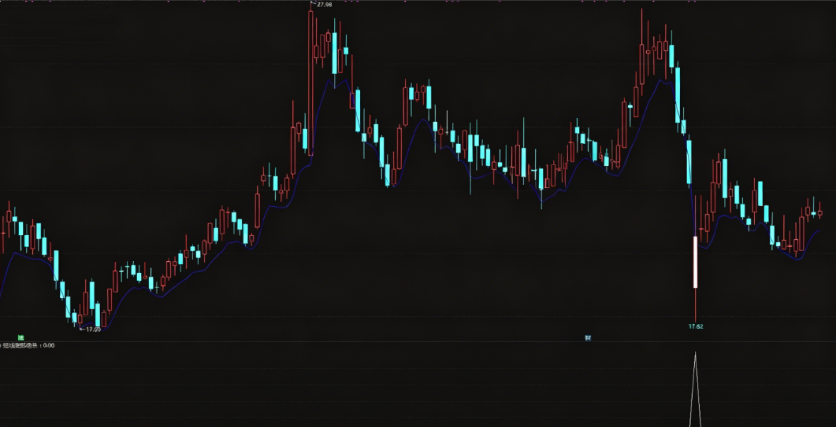Click the white spike peak in the indicator panel
The height and width of the screenshot is (427, 836).
click(695, 354)
